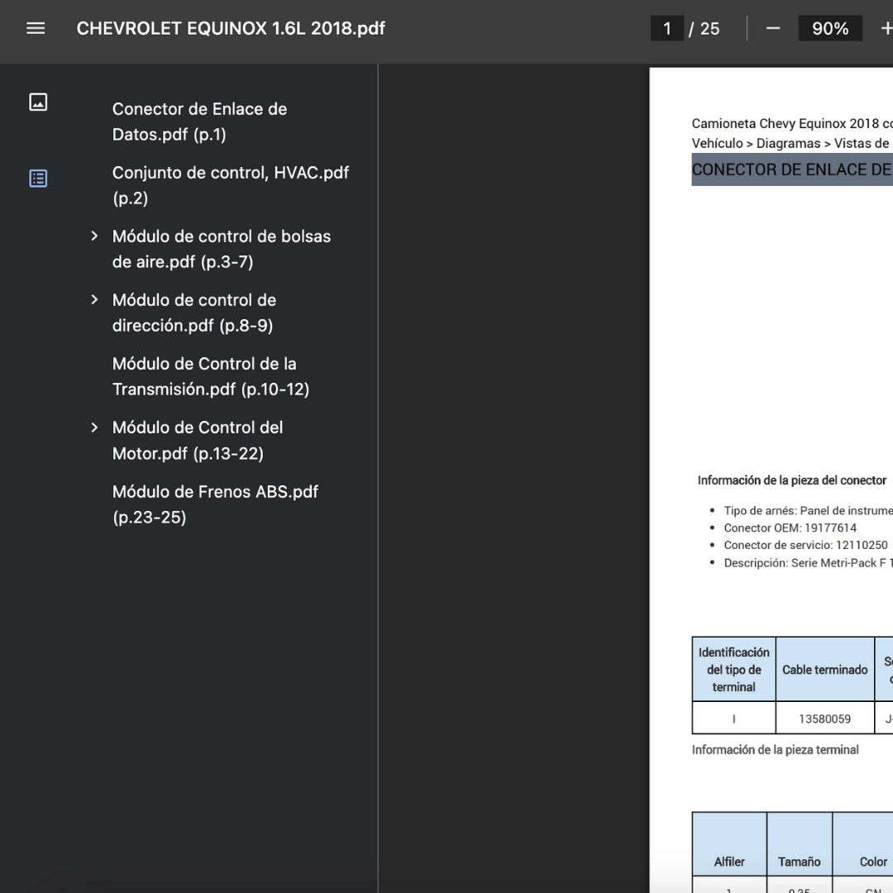
Task: Edit the current page number field
Action: 667,28
